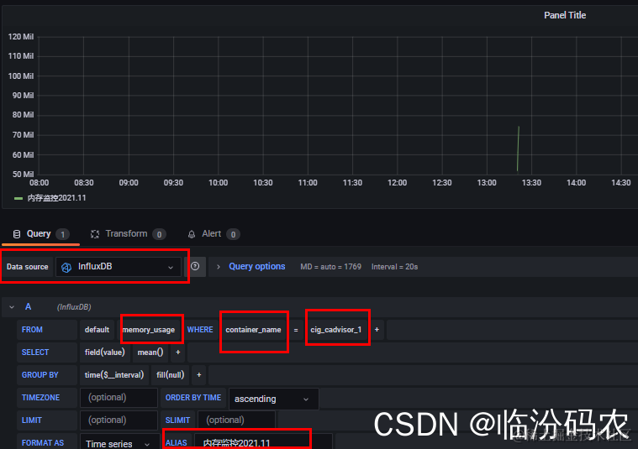
Task: Click the TIMEZONE optional input field
Action: coord(119,398)
